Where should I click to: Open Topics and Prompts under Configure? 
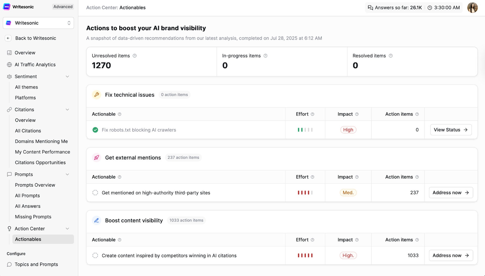point(36,264)
